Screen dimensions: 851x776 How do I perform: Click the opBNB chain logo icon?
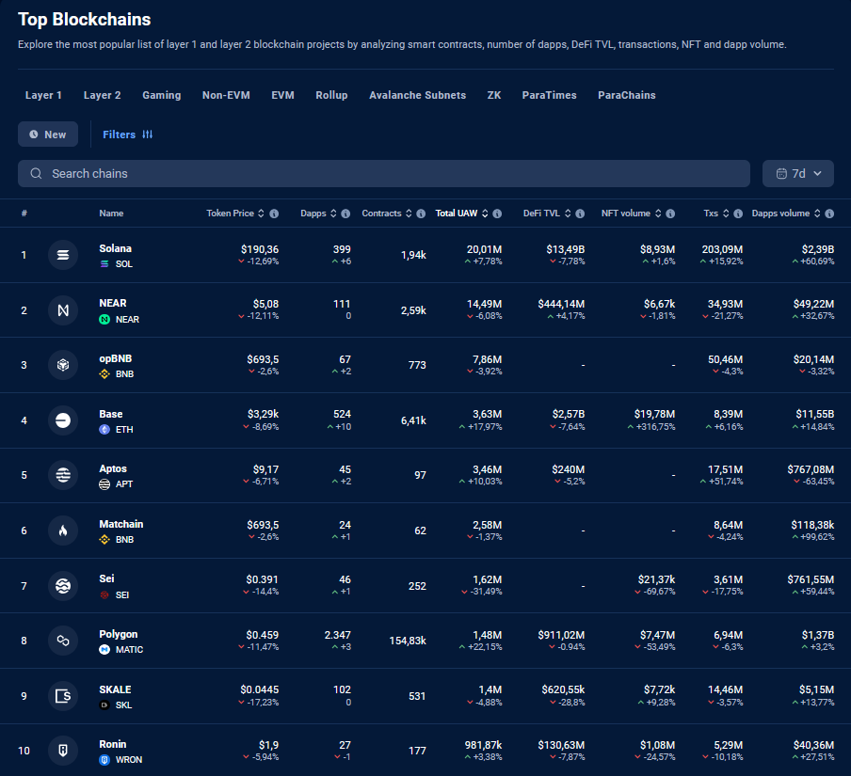pyautogui.click(x=63, y=365)
